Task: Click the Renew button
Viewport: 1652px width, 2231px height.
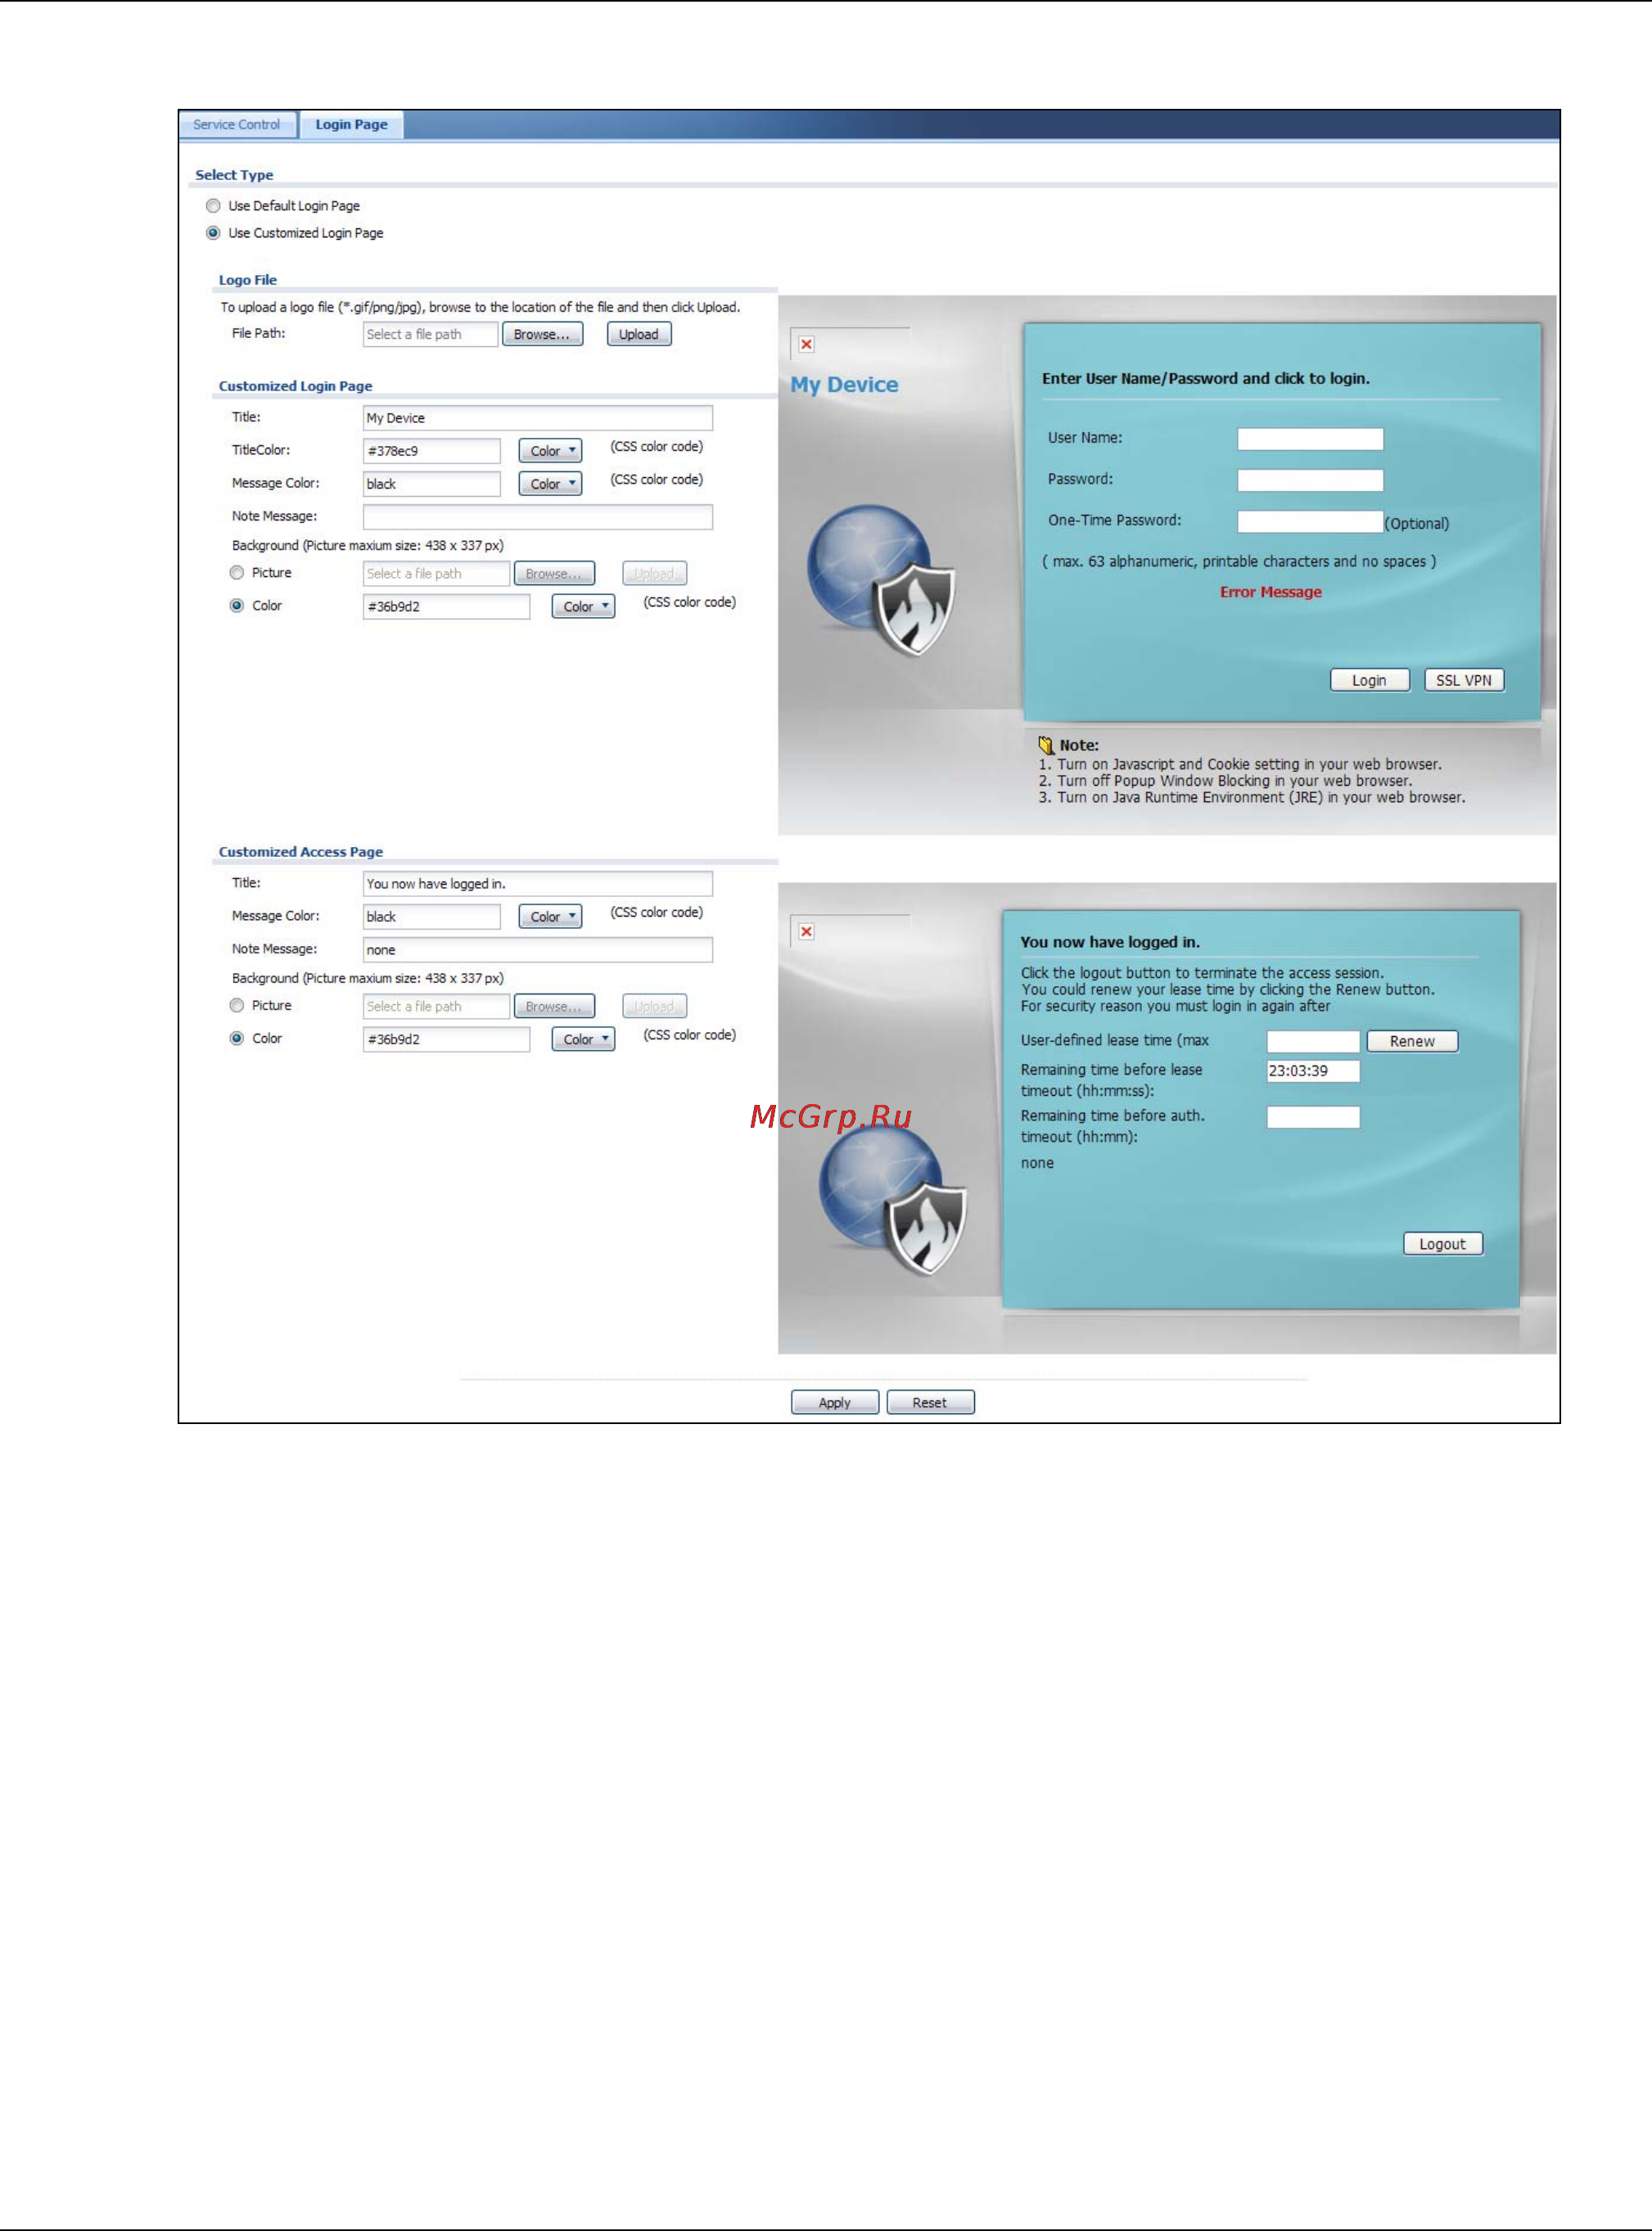Action: [1412, 1042]
